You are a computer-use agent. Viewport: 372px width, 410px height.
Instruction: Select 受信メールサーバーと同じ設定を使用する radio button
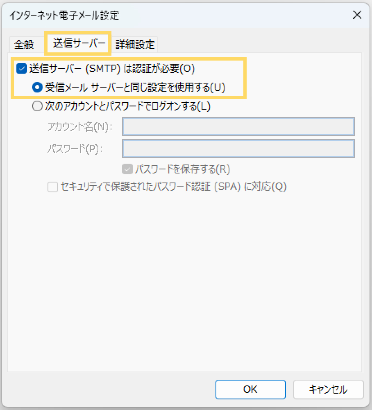tap(38, 87)
